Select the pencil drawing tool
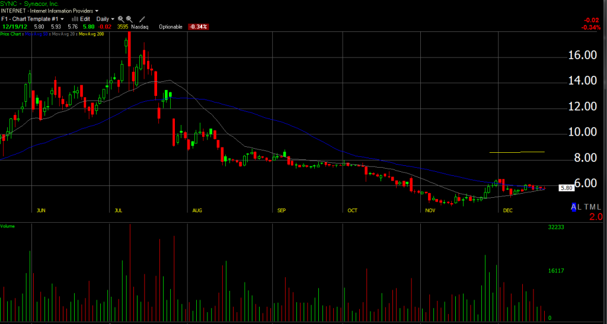Image resolution: width=607 pixels, height=324 pixels. (142, 19)
